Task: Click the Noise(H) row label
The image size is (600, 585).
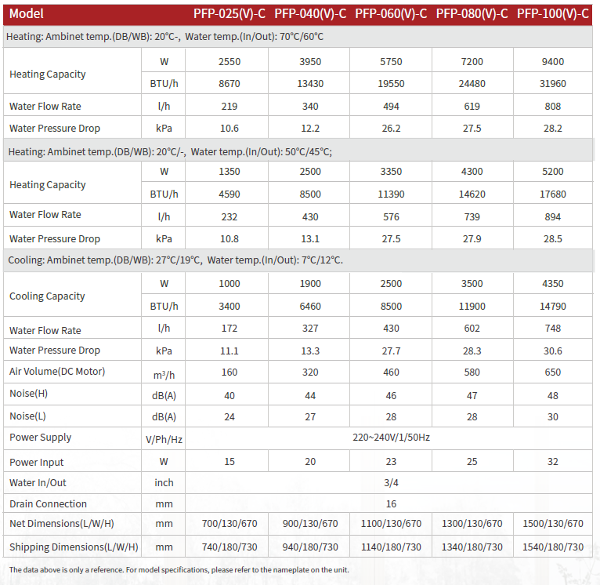Action: (x=28, y=393)
